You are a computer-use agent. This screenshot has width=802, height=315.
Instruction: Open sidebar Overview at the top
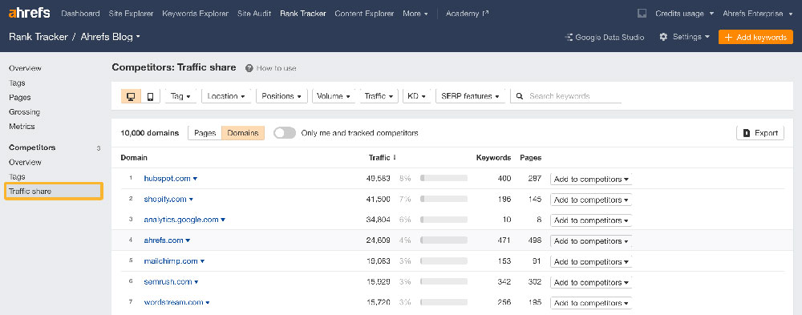(25, 68)
